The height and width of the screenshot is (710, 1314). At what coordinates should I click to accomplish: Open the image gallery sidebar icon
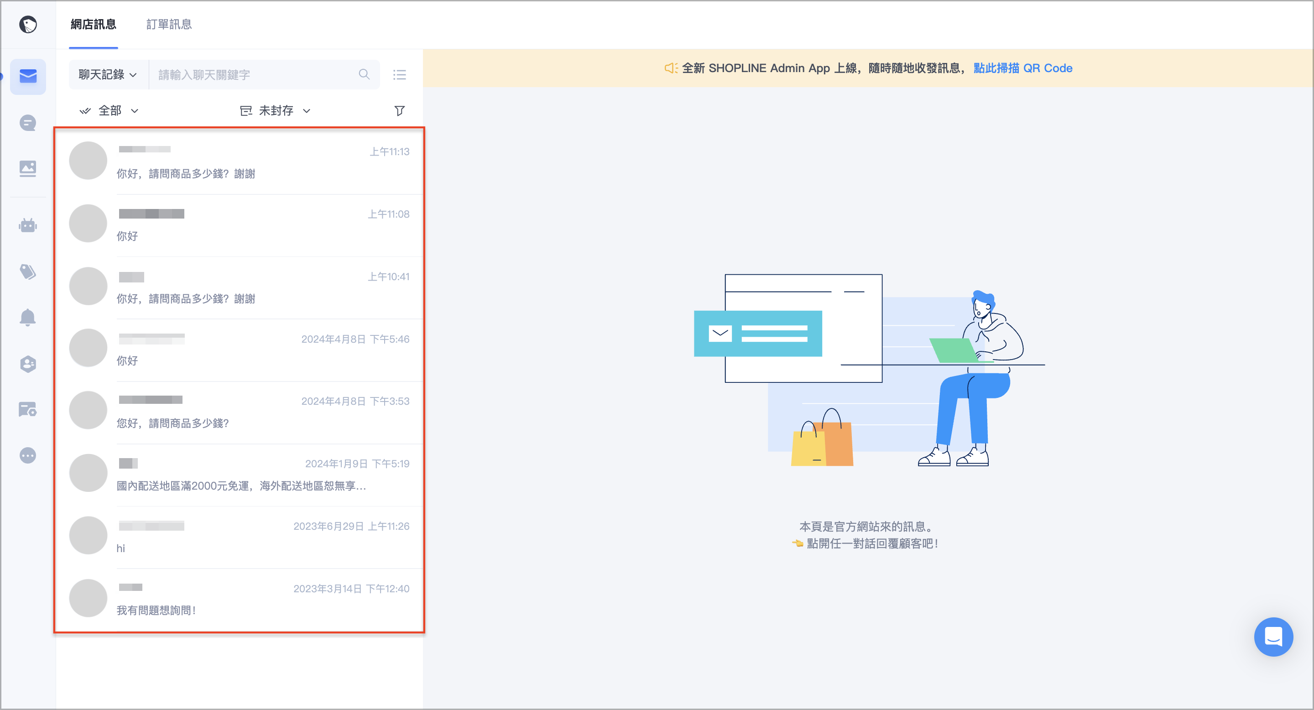27,169
